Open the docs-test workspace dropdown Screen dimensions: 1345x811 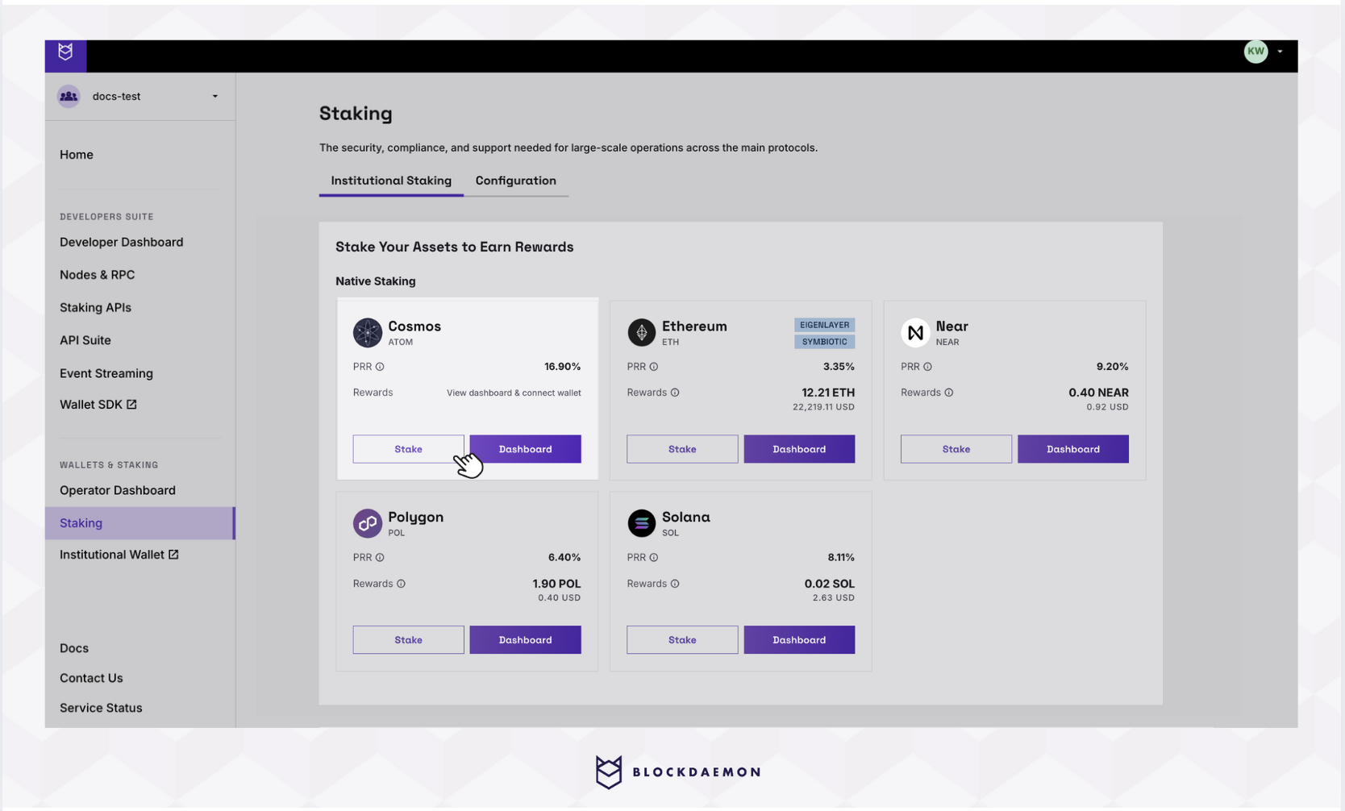pos(140,96)
